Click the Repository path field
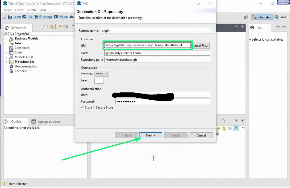This screenshot has width=290, height=188. click(157, 60)
